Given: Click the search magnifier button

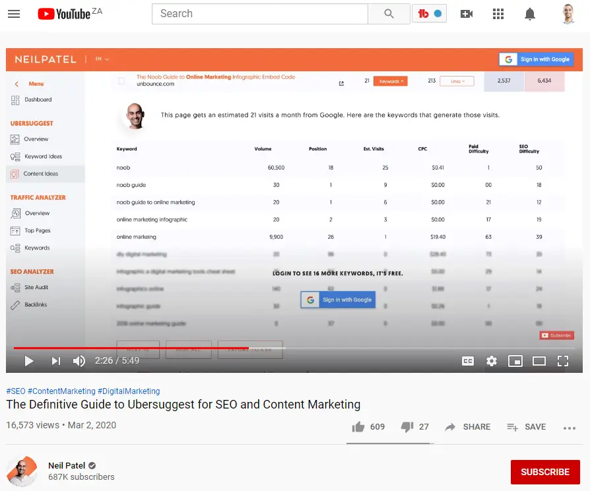Looking at the screenshot, I should tap(389, 14).
